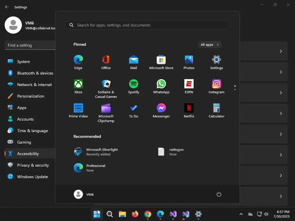Open Network & internet settings

[30, 85]
